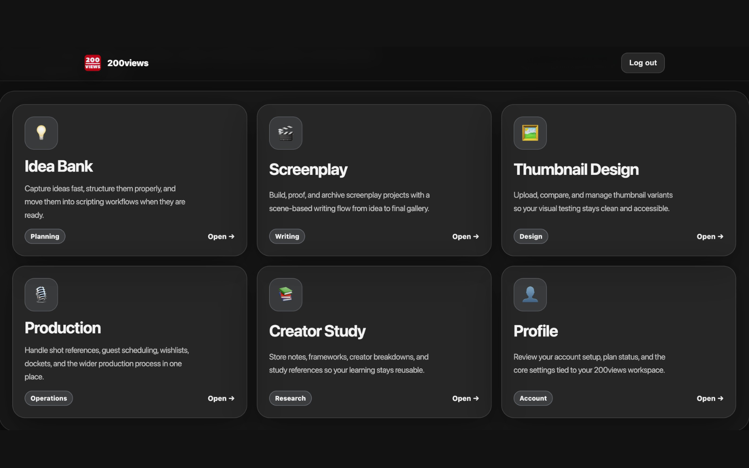The height and width of the screenshot is (468, 749).
Task: Click the lightbulb icon on Idea Bank
Action: click(x=41, y=133)
